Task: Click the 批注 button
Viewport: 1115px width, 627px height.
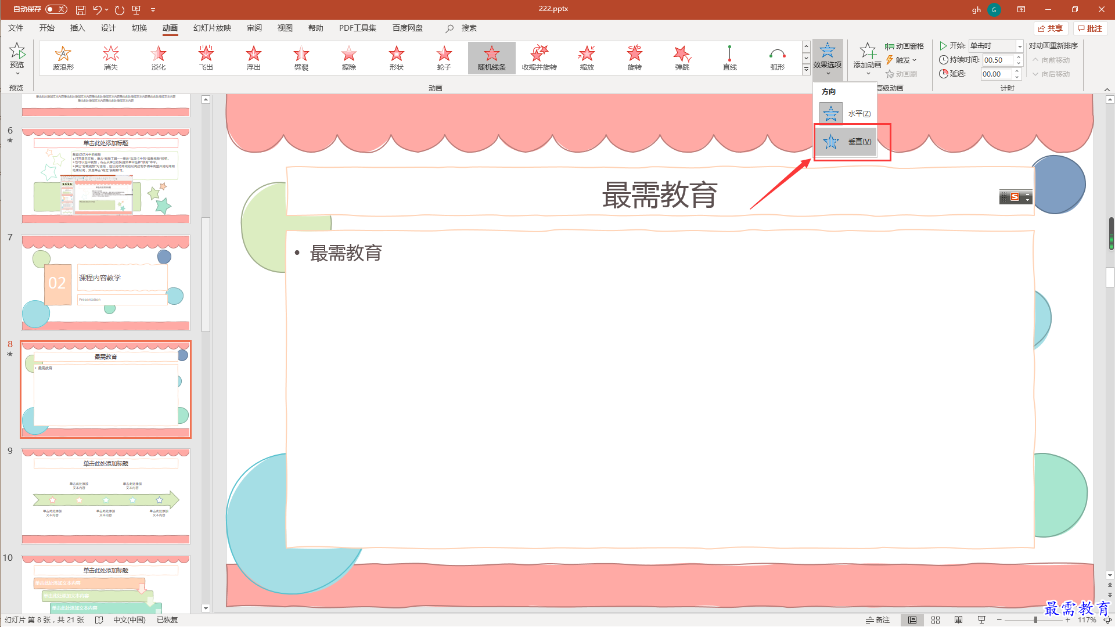Action: click(1090, 28)
